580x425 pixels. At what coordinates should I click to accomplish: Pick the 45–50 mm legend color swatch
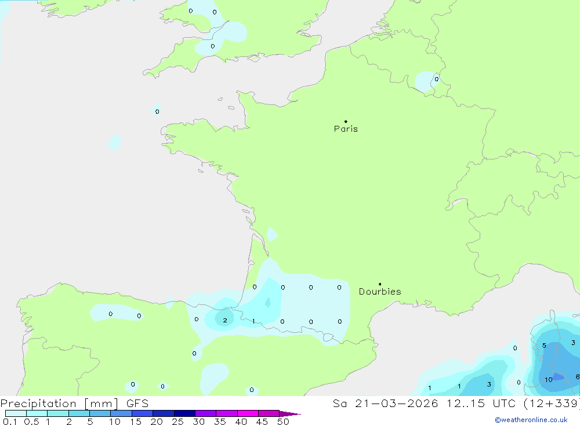(x=269, y=413)
